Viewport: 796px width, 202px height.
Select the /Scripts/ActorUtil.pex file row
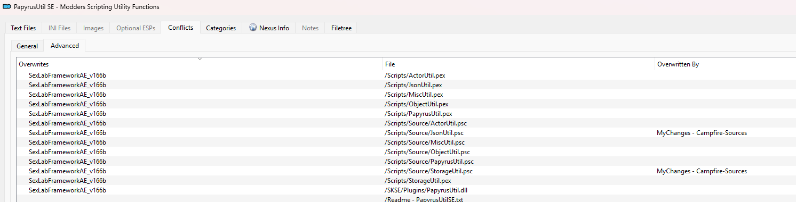coord(406,75)
